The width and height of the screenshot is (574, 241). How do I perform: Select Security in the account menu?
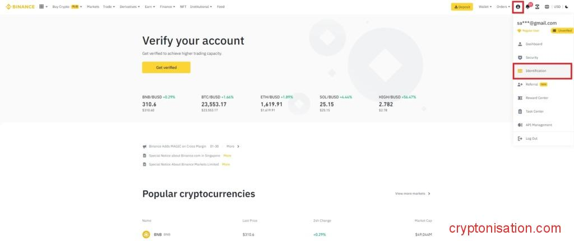(531, 58)
